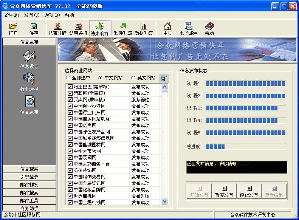Toggle the 结束响铃 toolbar icon
299x220 pixels.
click(x=99, y=29)
